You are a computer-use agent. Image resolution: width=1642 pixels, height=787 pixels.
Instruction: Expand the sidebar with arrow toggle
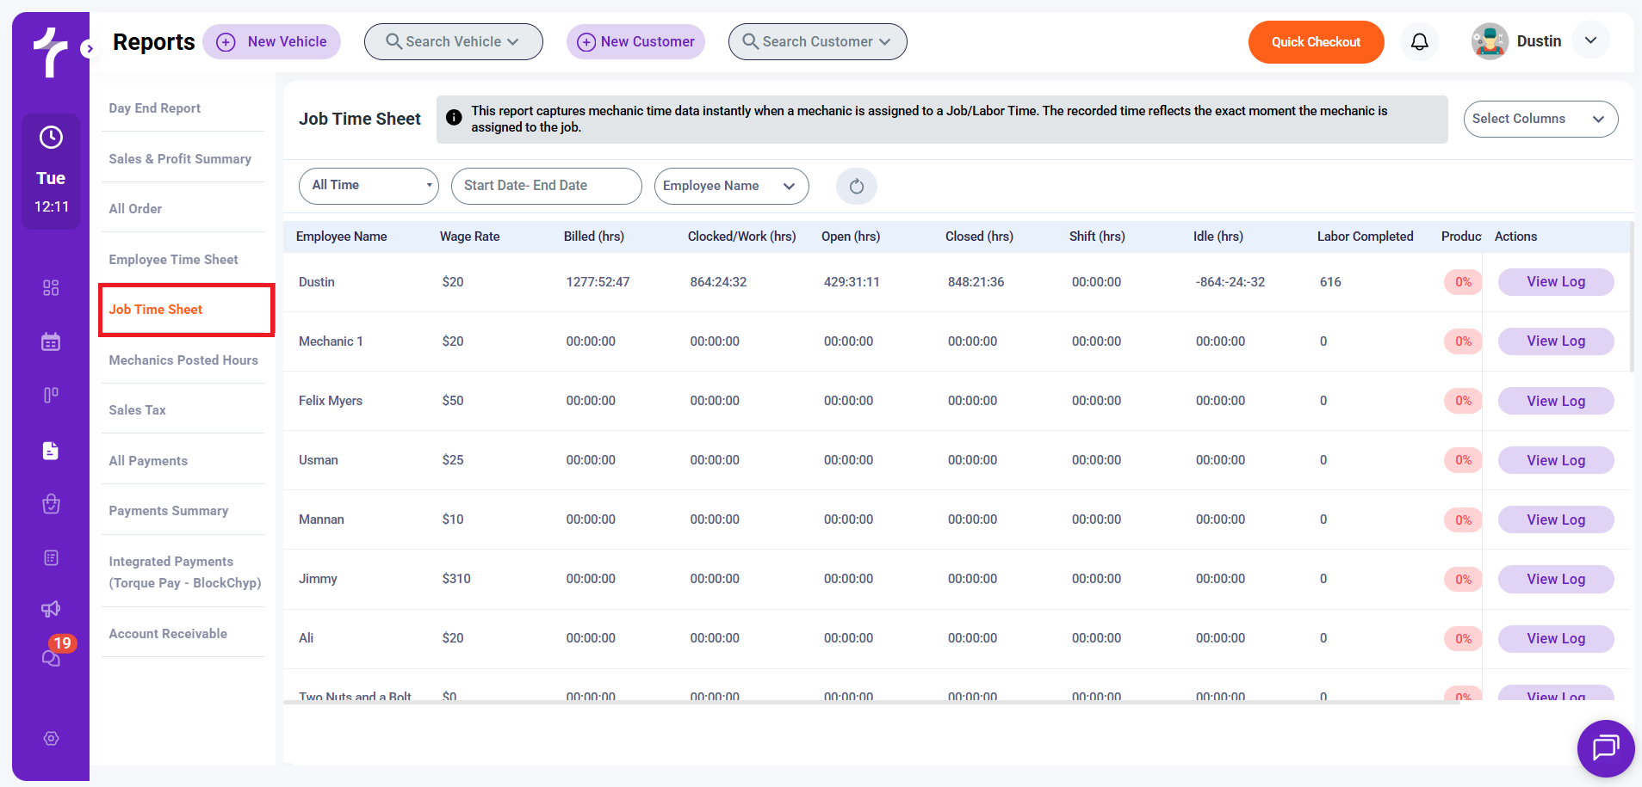point(88,49)
